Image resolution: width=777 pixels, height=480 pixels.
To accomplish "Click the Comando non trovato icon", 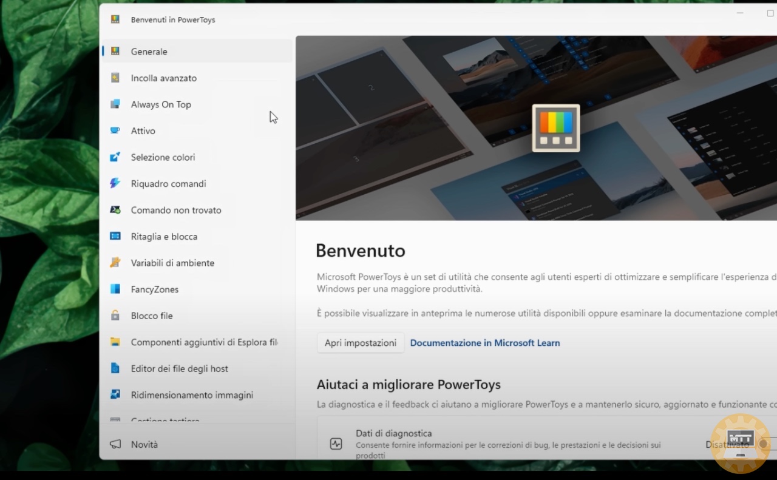I will [115, 210].
